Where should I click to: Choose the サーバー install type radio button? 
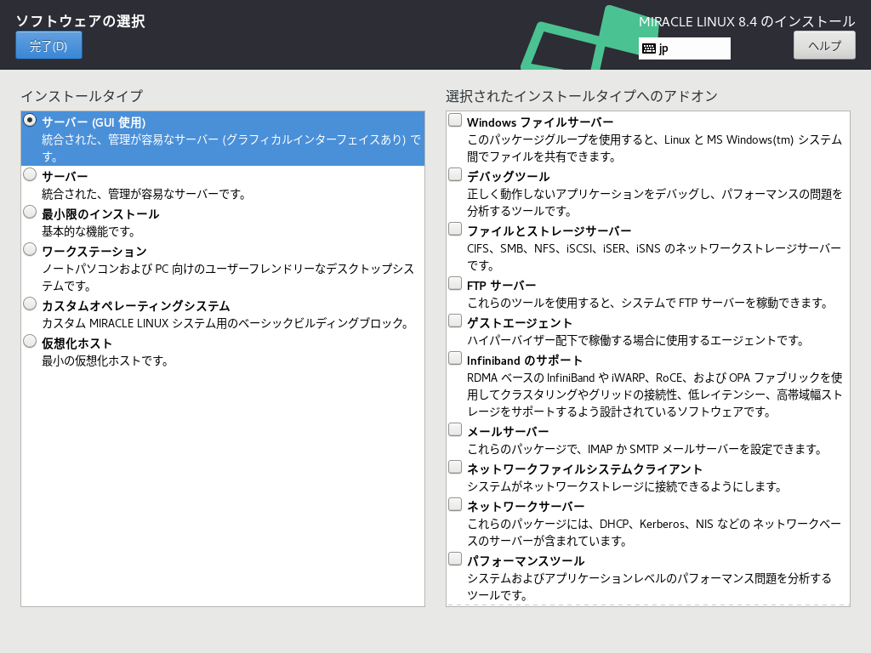point(30,175)
